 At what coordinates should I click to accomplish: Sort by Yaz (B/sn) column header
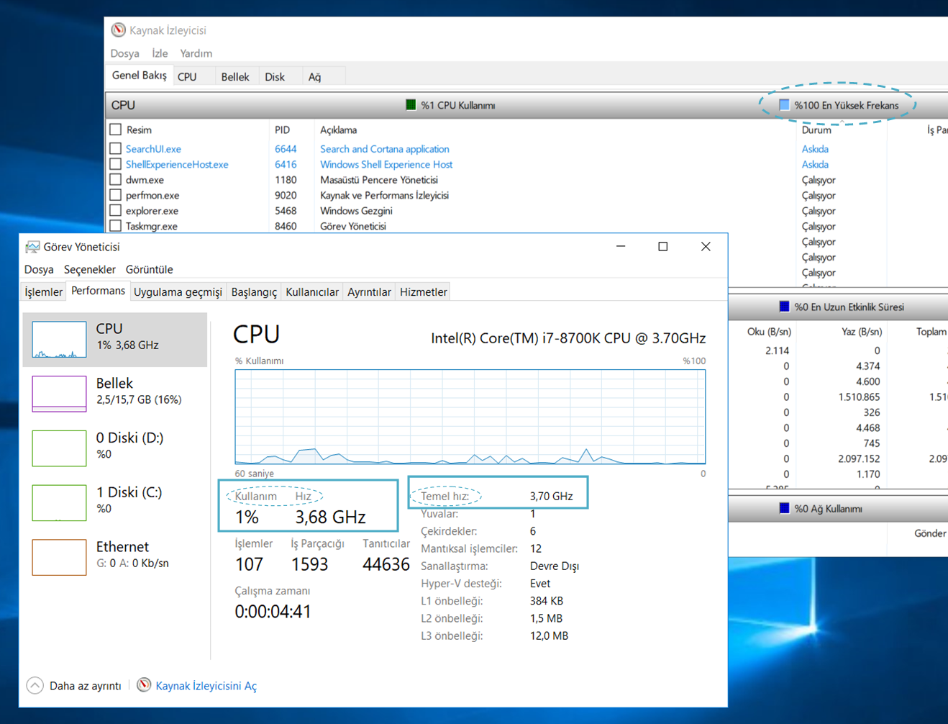pyautogui.click(x=862, y=332)
